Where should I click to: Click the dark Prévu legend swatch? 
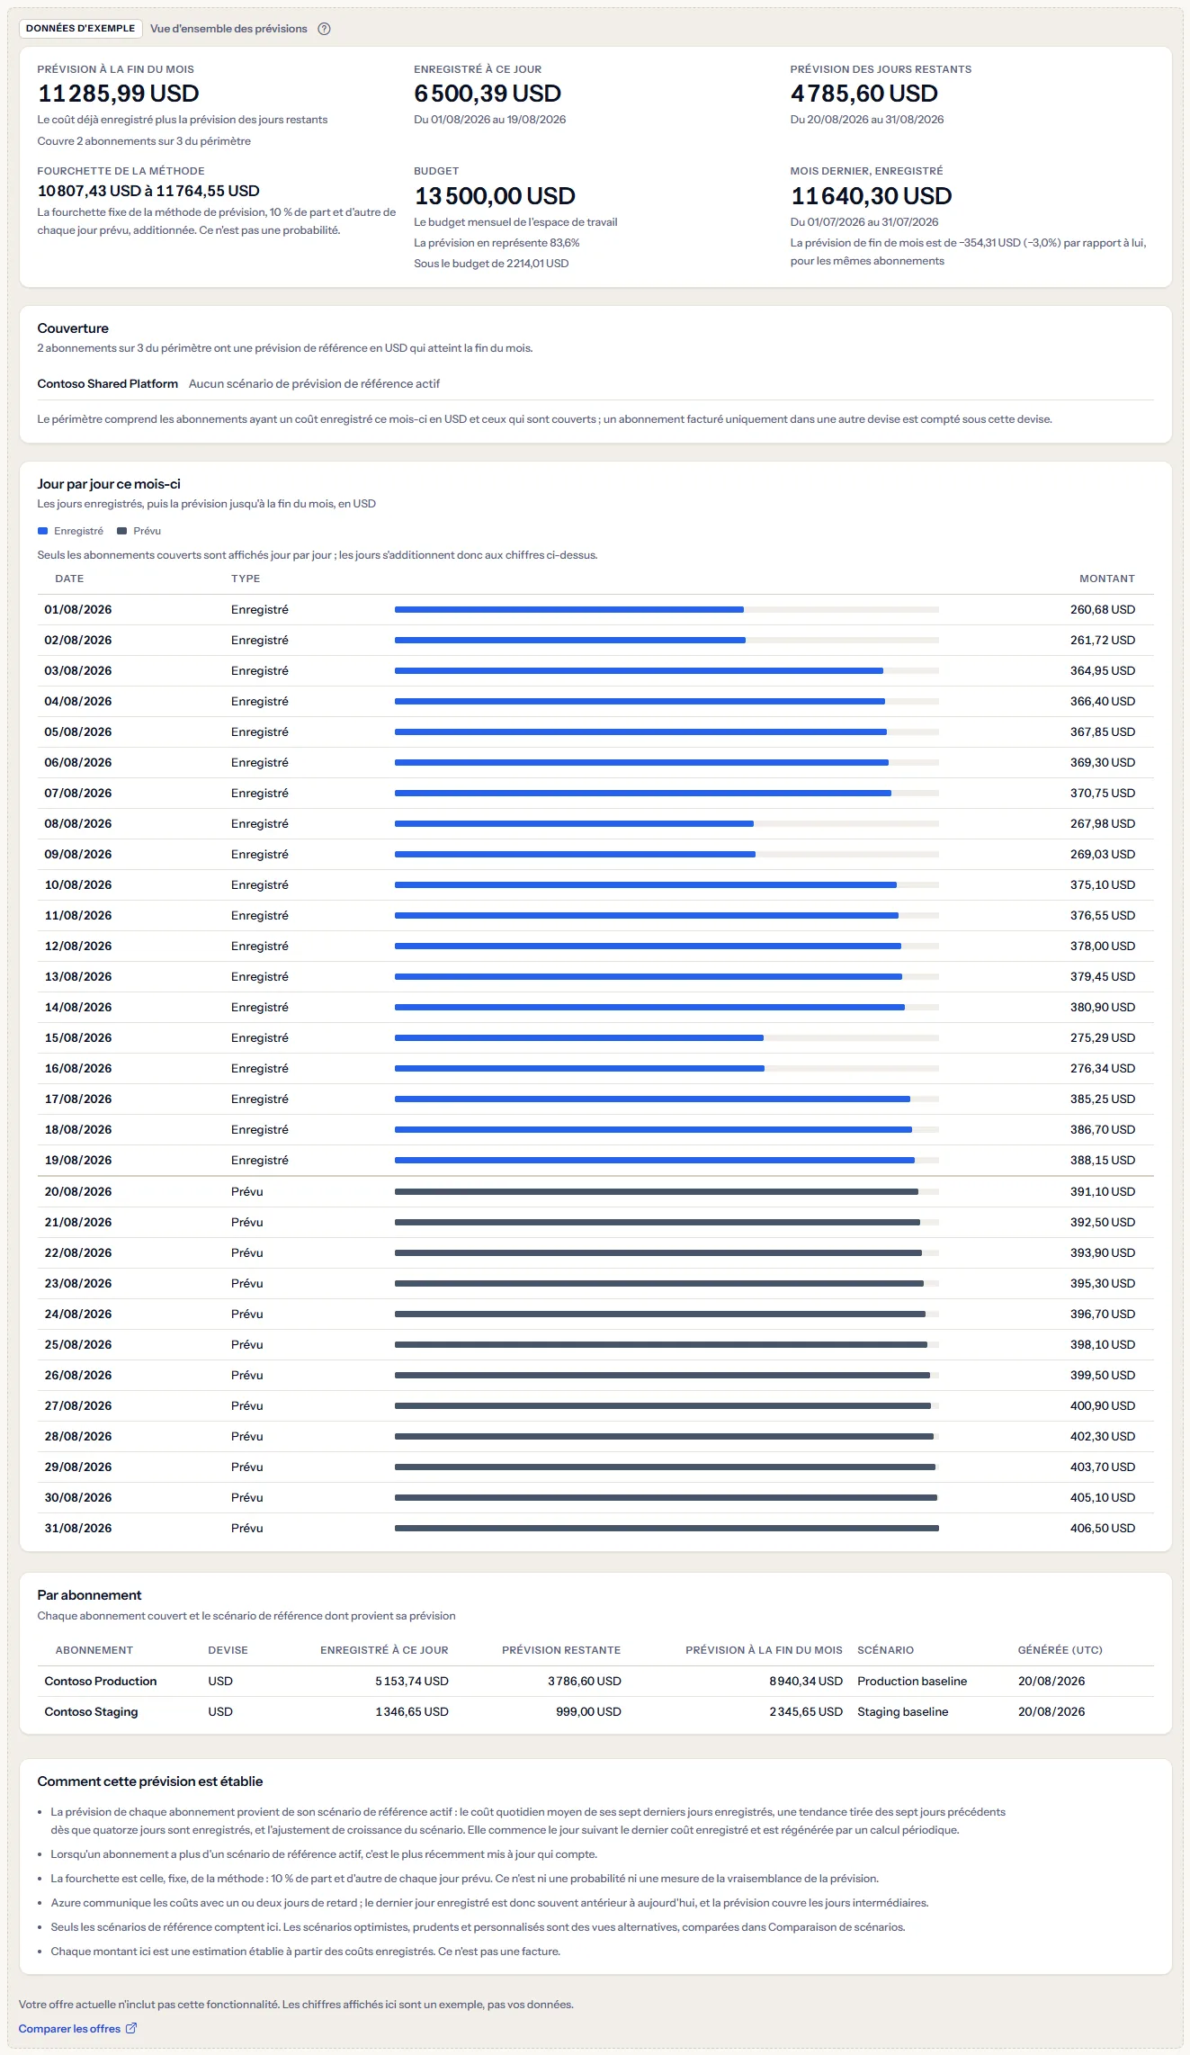point(121,531)
